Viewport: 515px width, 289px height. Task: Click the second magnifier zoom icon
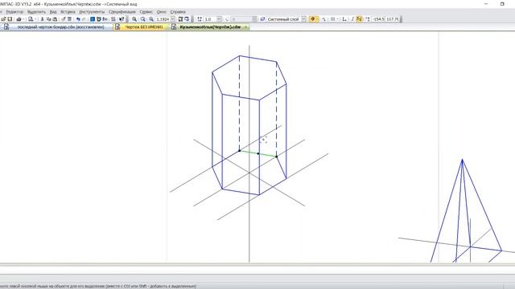143,19
